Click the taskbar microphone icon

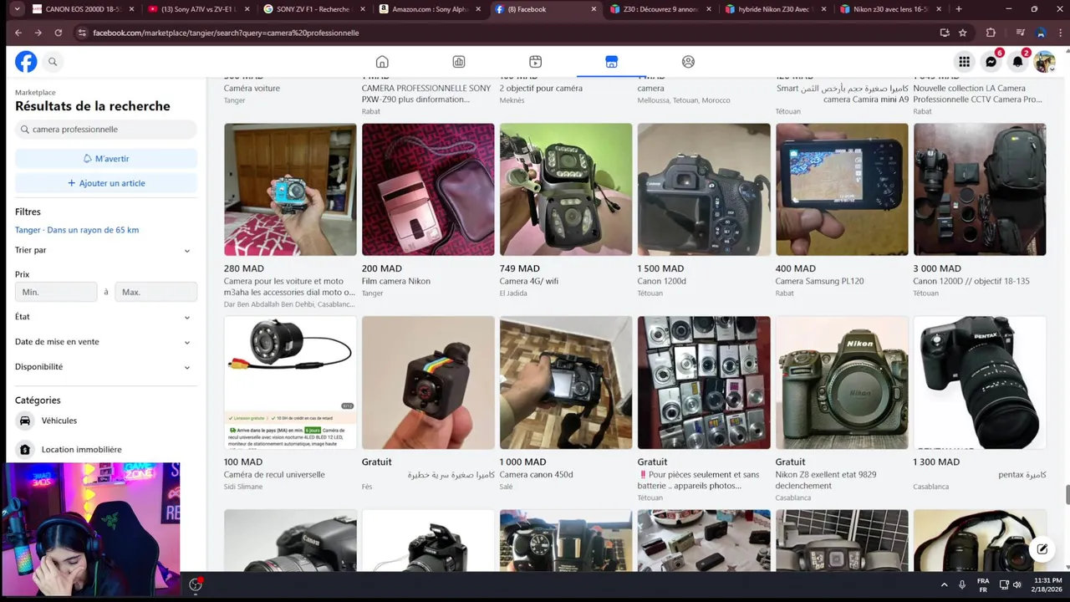pyautogui.click(x=962, y=584)
